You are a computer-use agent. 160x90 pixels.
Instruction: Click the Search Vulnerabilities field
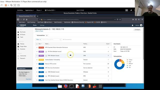click(51, 39)
